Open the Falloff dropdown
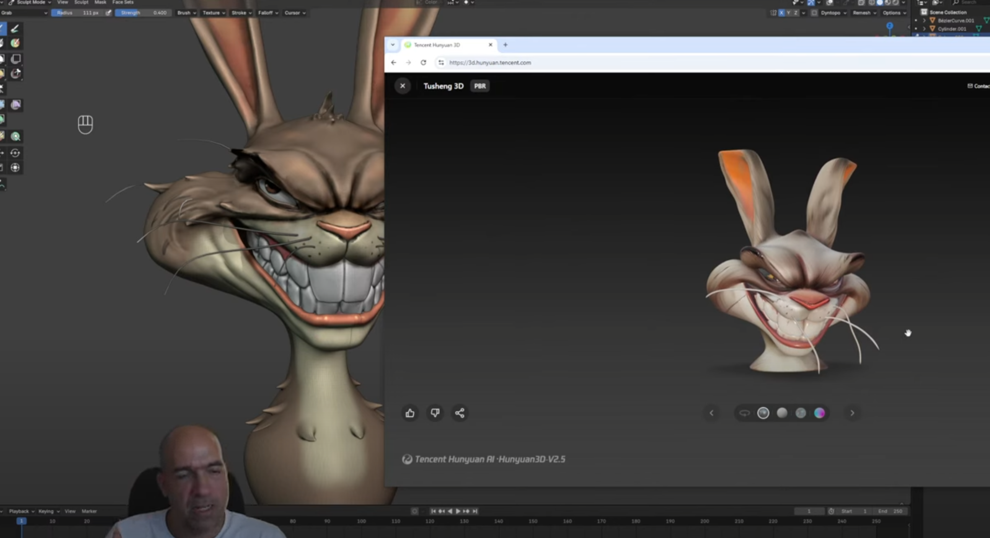Viewport: 990px width, 538px height. pyautogui.click(x=268, y=13)
